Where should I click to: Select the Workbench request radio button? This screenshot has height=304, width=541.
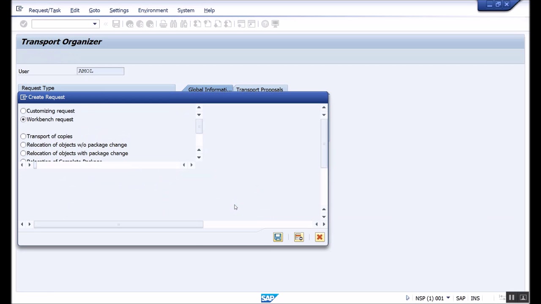click(23, 119)
